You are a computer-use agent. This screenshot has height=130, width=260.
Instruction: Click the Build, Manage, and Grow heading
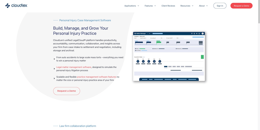click(80, 31)
